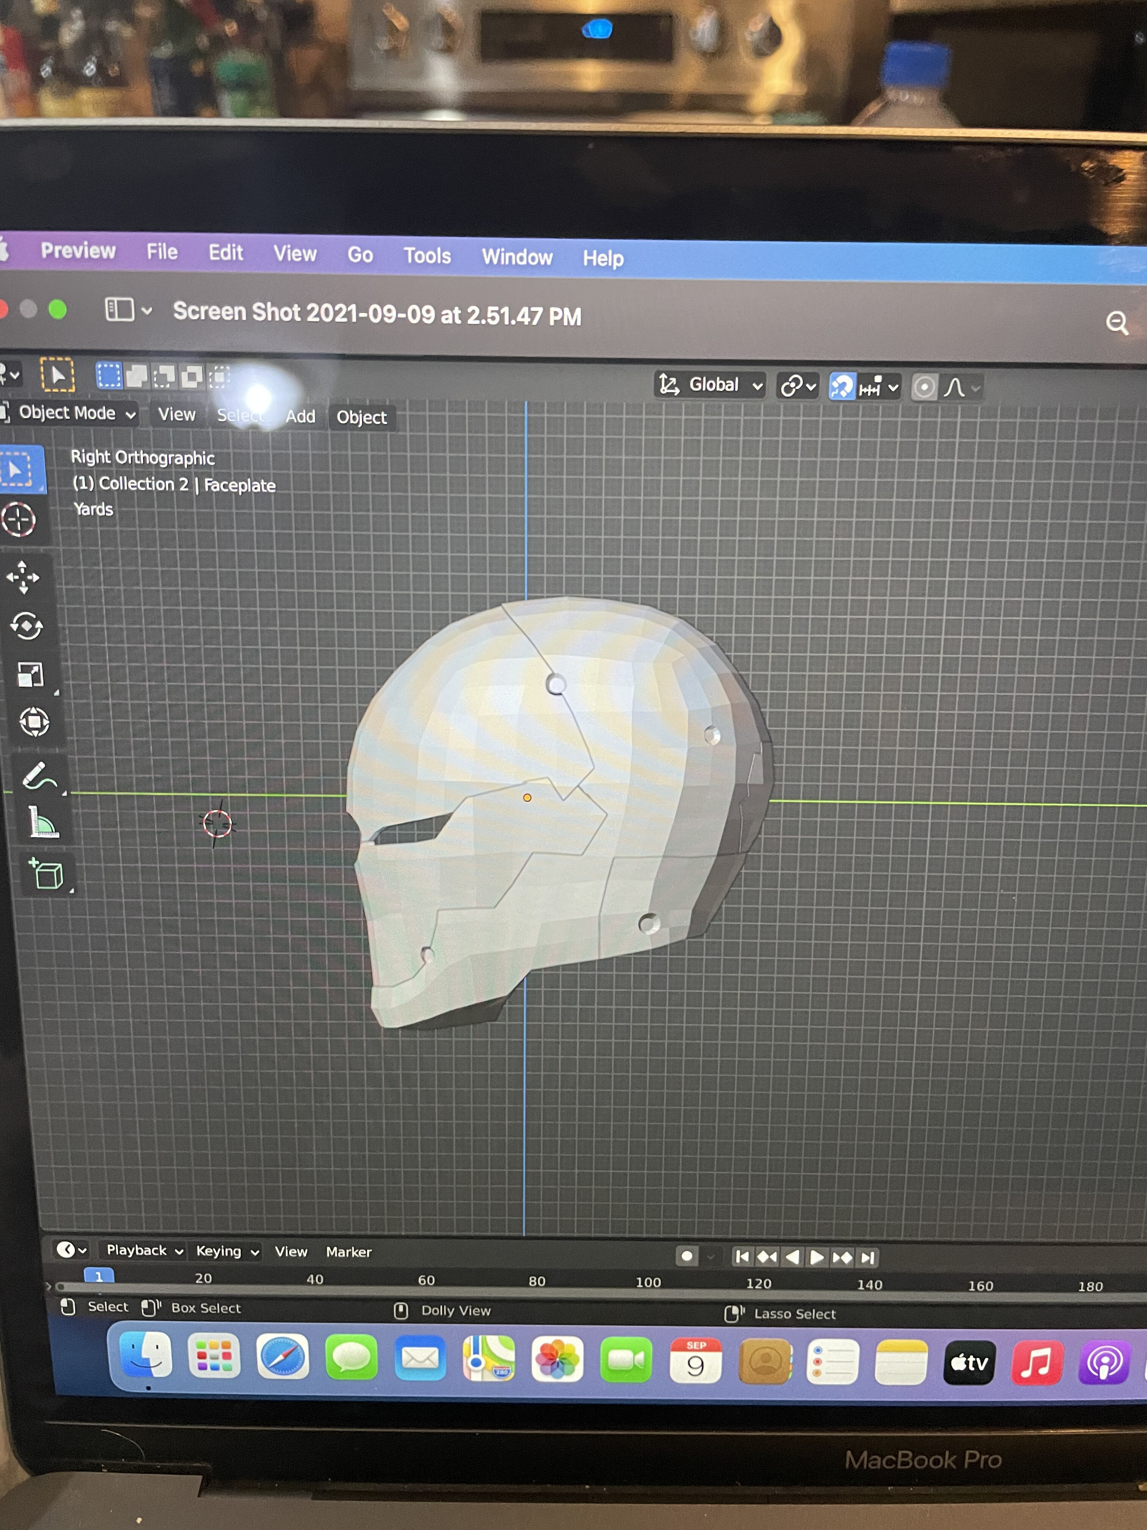Choose the Scale tool
Image resolution: width=1147 pixels, height=1530 pixels.
(x=30, y=674)
